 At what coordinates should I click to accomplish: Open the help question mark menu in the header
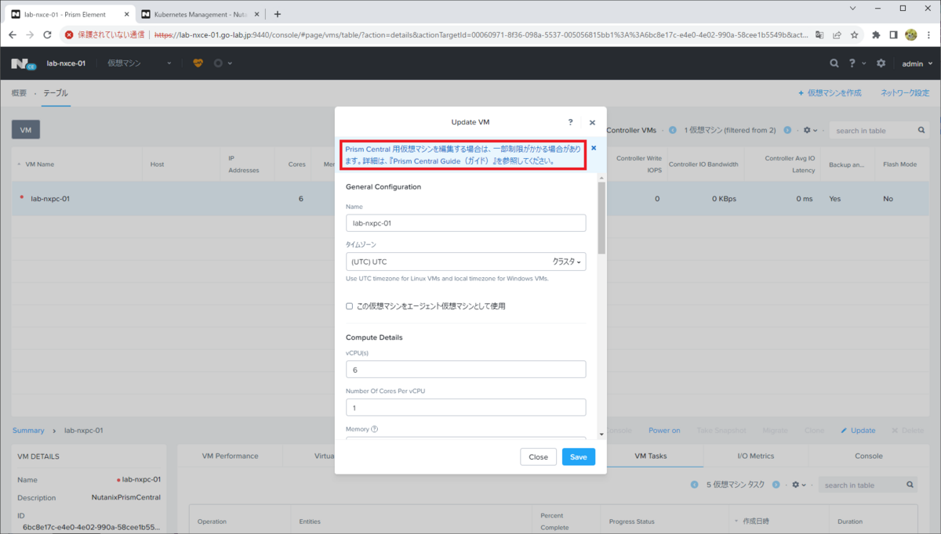coord(852,63)
